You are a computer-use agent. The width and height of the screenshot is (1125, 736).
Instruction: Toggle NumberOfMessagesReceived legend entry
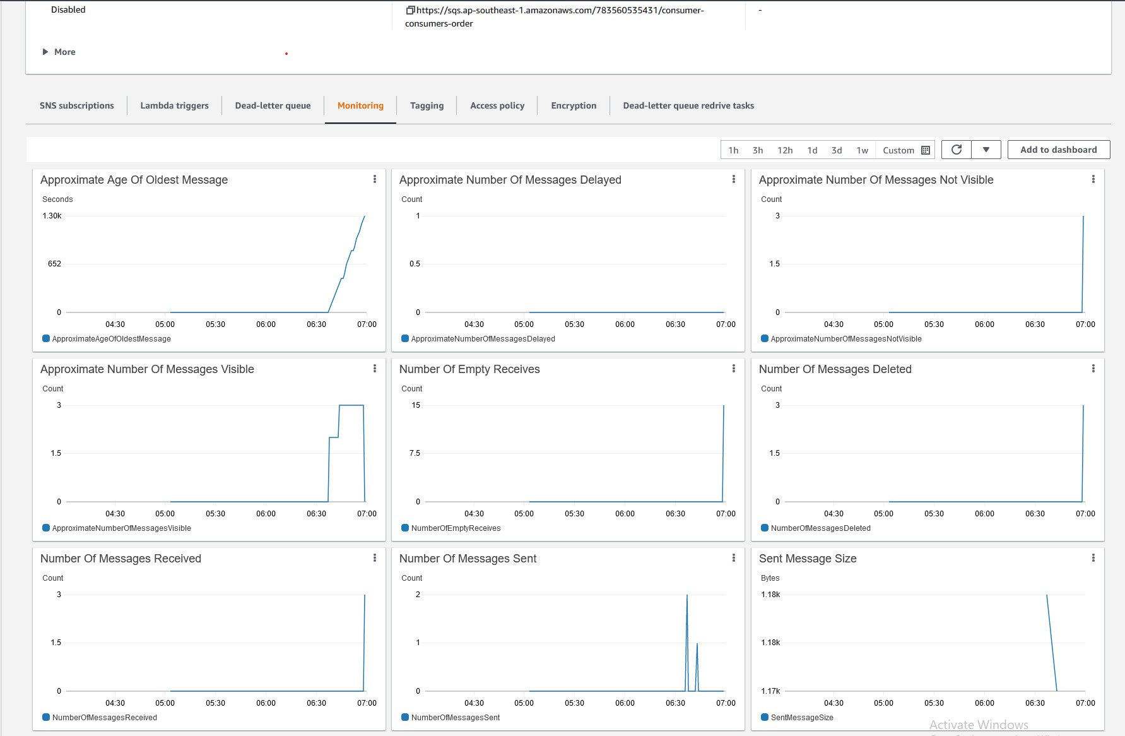pos(100,717)
